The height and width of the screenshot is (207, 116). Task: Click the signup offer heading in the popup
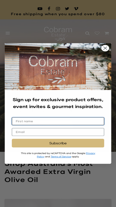(58, 103)
